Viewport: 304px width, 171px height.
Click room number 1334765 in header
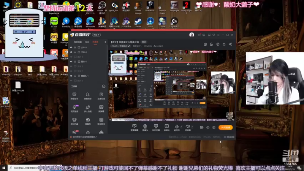click(148, 46)
